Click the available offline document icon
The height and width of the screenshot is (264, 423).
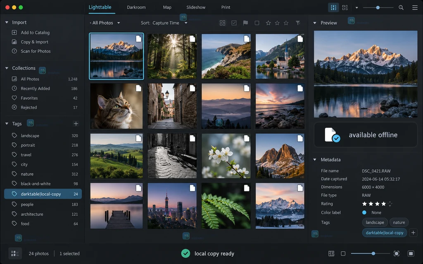click(332, 135)
